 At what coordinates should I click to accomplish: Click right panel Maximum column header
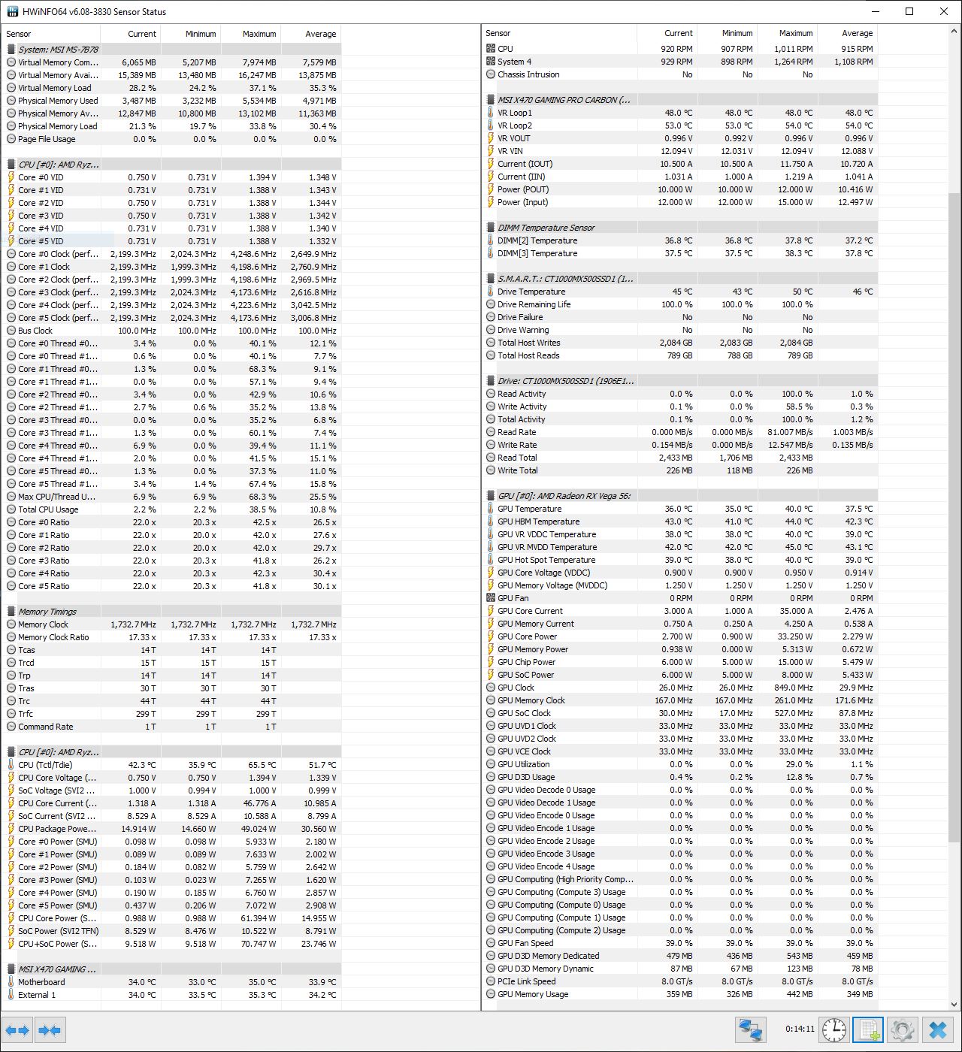[787, 33]
